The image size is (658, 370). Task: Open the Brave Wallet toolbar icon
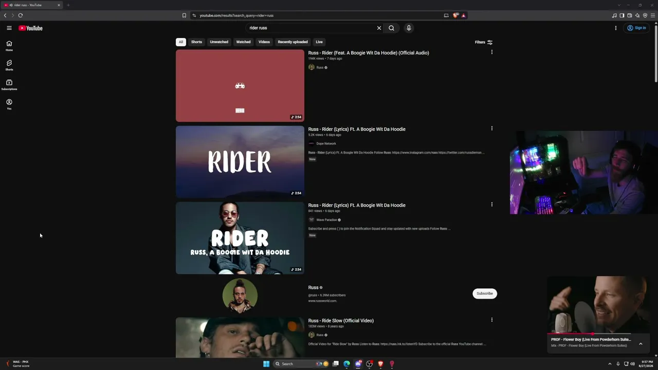(630, 15)
